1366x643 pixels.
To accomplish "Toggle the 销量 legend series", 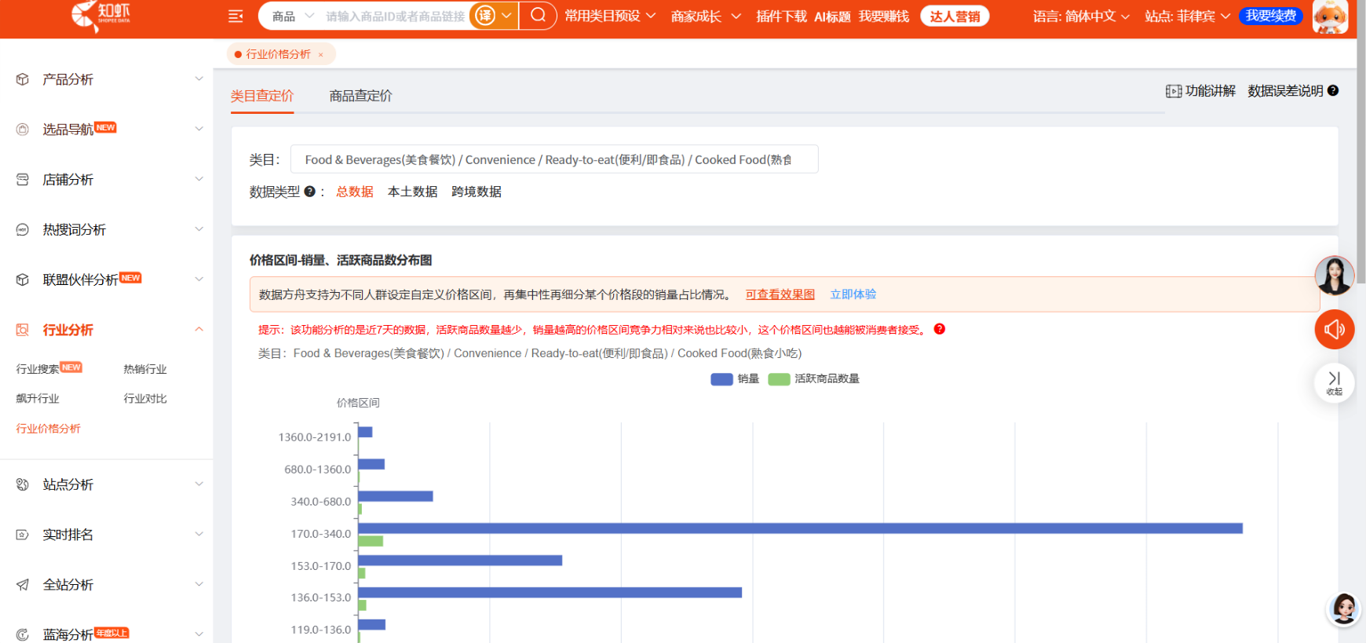I will (735, 379).
